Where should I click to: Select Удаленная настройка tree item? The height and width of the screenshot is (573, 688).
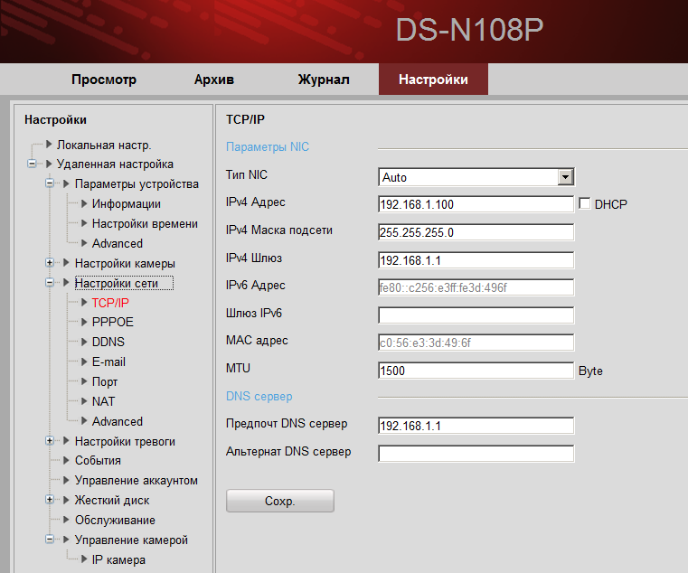[115, 164]
